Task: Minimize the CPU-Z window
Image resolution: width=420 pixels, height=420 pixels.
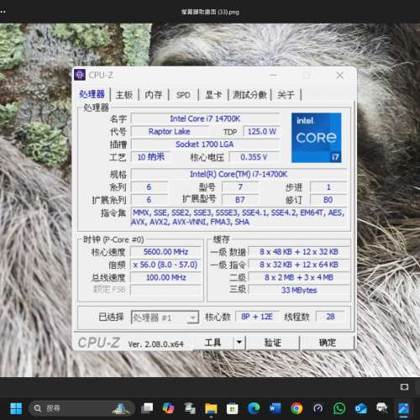Action: (273, 76)
